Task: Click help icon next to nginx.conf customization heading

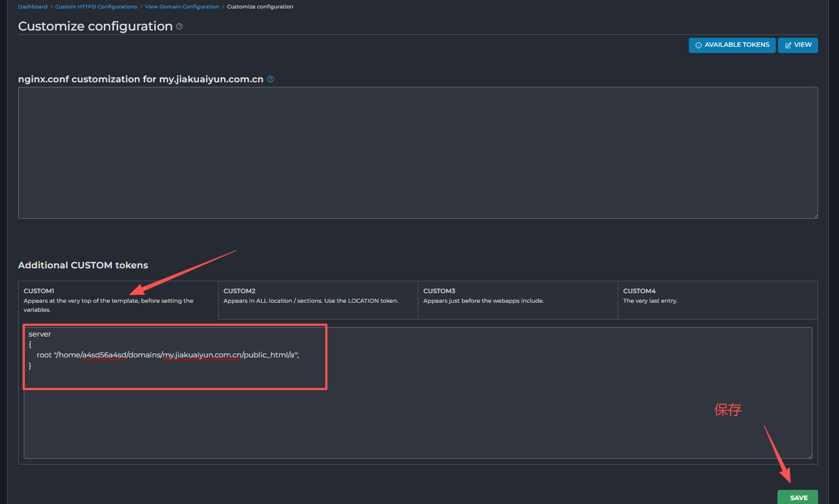Action: point(270,79)
